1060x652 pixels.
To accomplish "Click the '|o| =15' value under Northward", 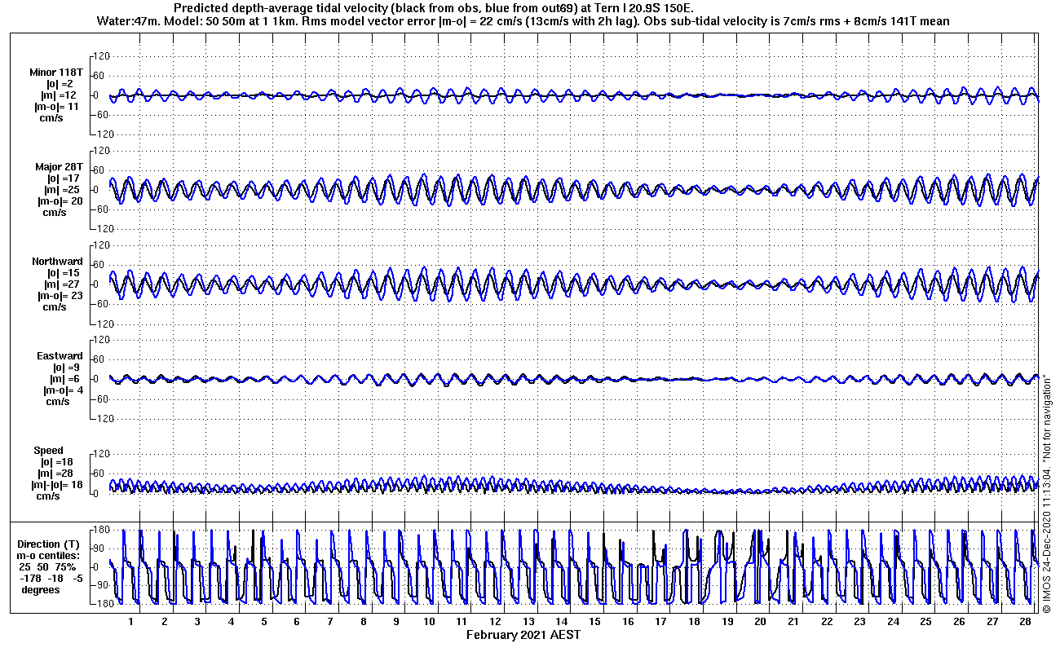I will [63, 273].
